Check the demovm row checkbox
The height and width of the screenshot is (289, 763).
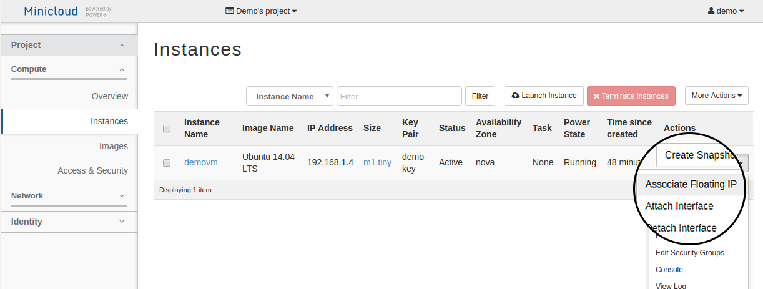point(167,163)
